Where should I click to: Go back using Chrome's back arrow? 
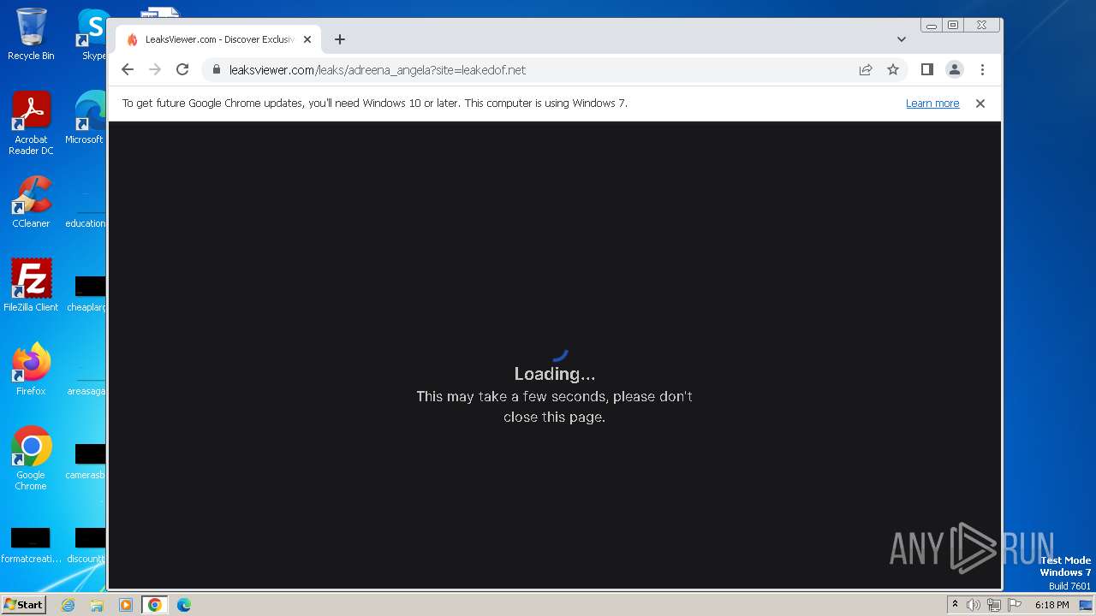coord(128,70)
